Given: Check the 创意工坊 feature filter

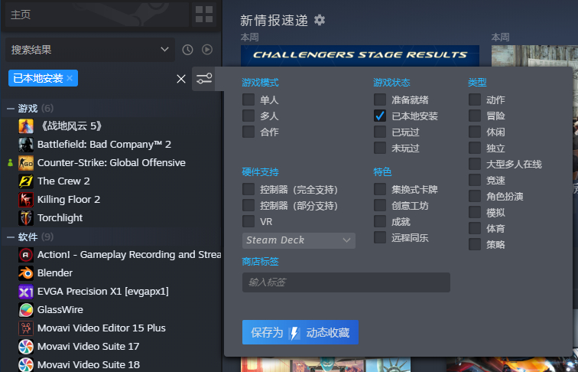Looking at the screenshot, I should pyautogui.click(x=380, y=205).
